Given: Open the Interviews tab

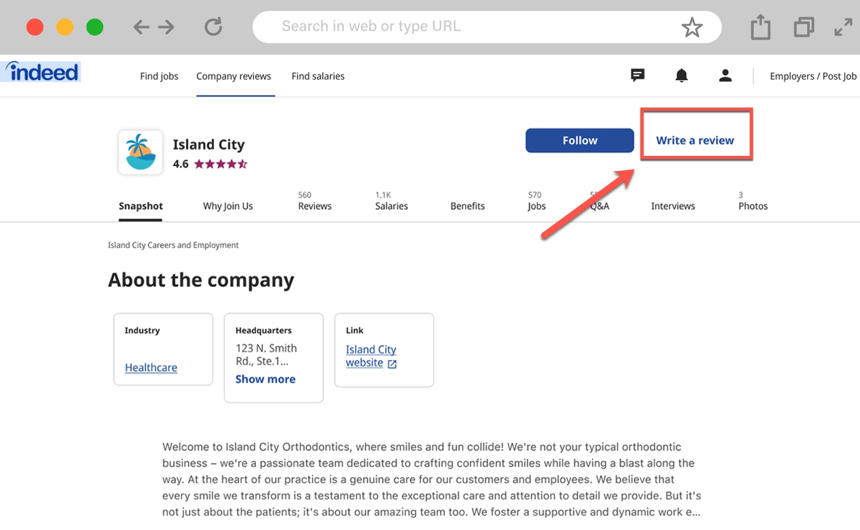Looking at the screenshot, I should [x=673, y=206].
